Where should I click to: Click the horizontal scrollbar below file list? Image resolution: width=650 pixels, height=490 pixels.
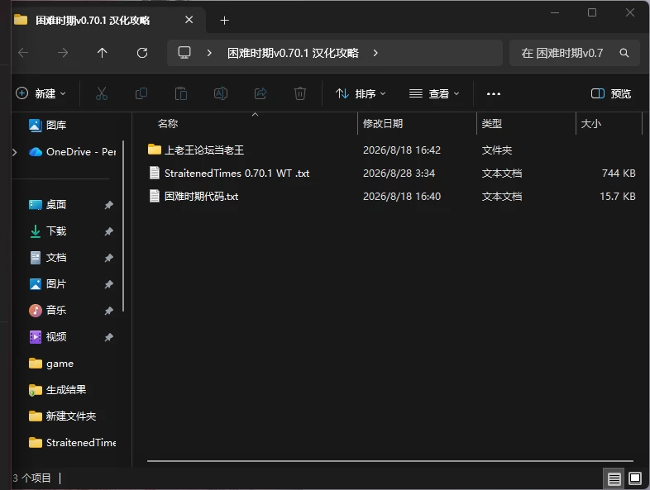[x=390, y=460]
